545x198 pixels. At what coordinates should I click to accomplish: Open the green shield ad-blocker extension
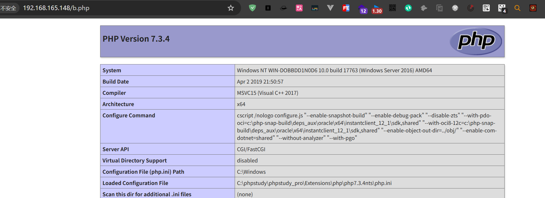pyautogui.click(x=252, y=8)
